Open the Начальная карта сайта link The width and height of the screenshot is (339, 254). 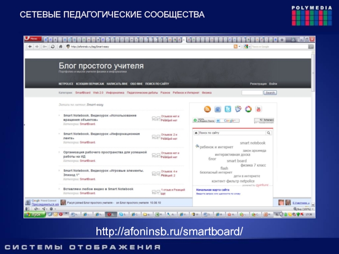[x=213, y=190]
